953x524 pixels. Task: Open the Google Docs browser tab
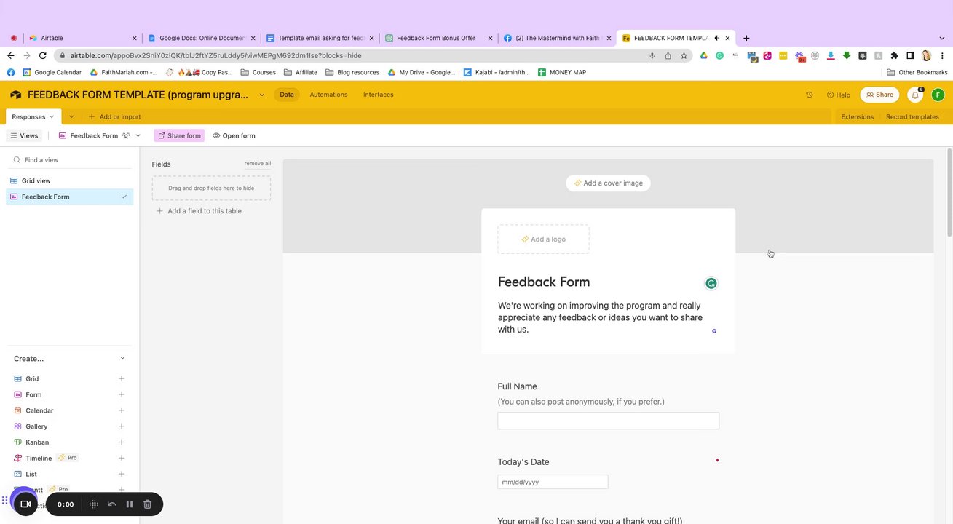201,38
